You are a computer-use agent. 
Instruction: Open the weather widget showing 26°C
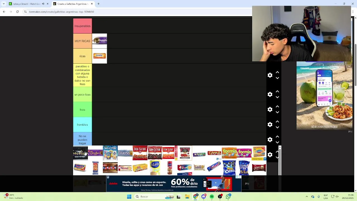click(13, 197)
